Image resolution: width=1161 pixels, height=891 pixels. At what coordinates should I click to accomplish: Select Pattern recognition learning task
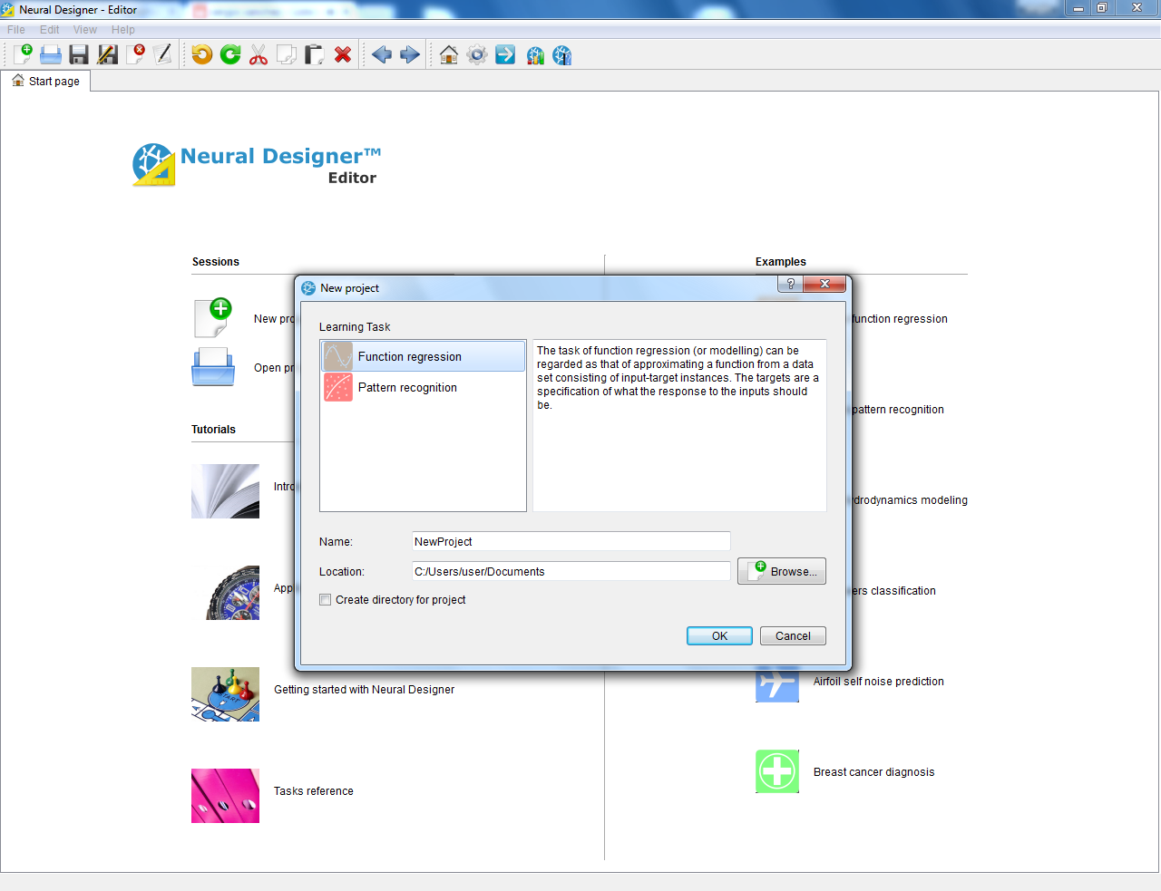pos(424,387)
